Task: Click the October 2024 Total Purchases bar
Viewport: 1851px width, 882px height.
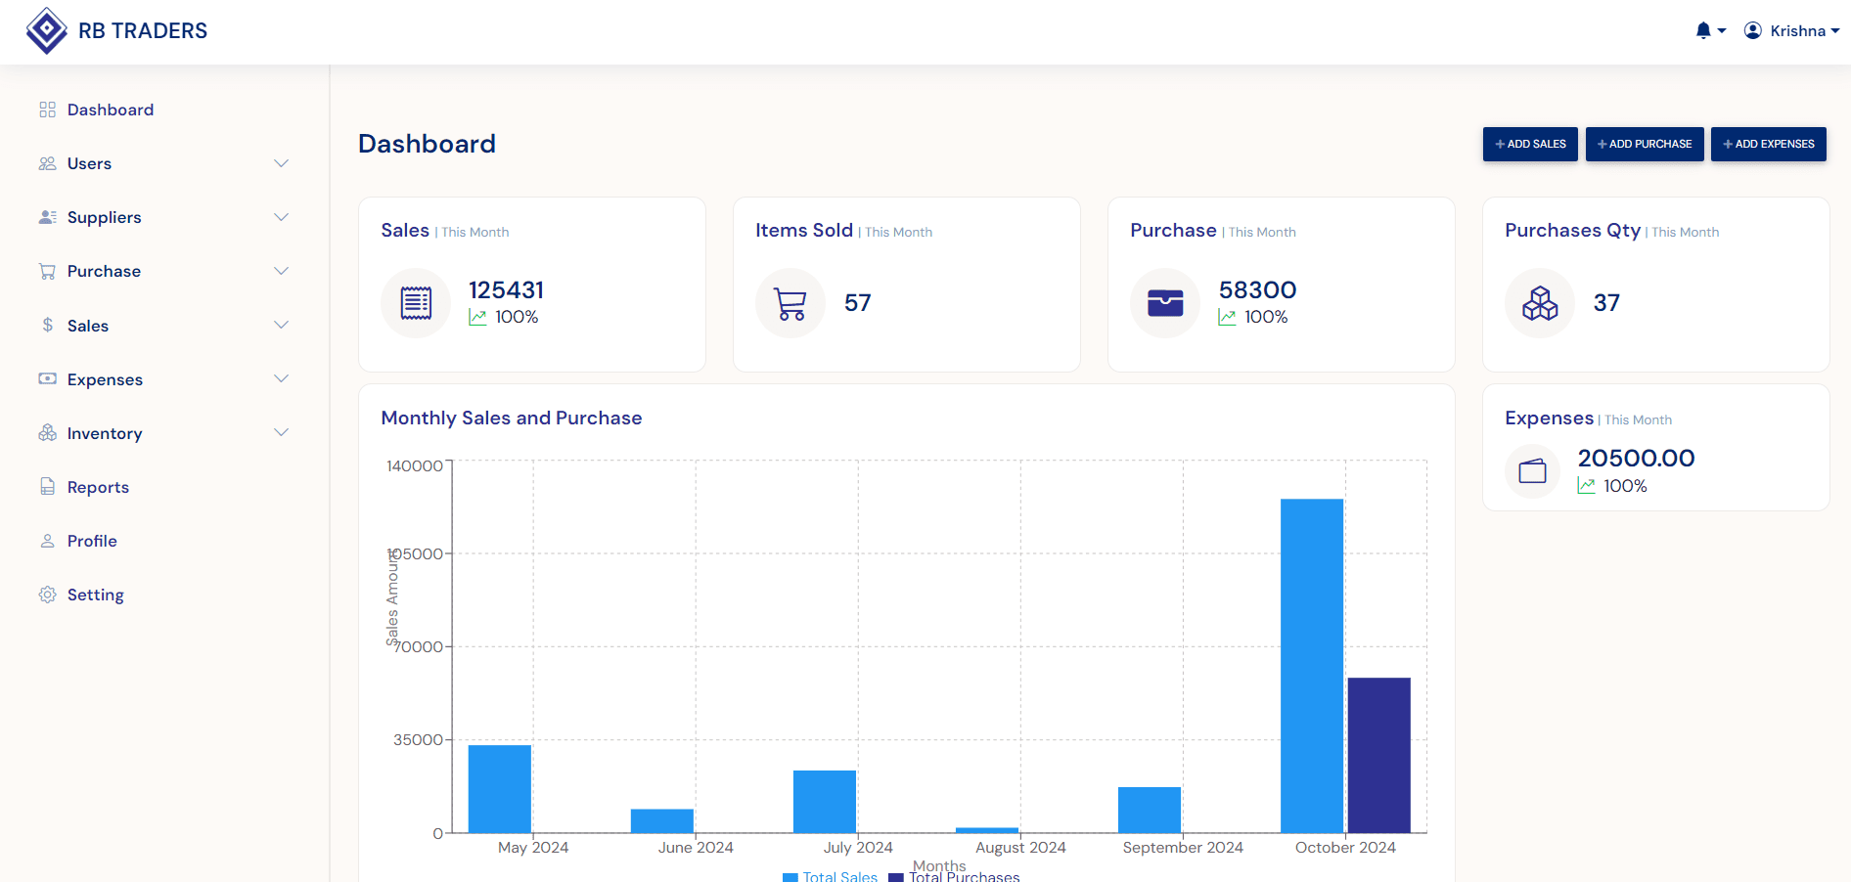Action: pyautogui.click(x=1378, y=755)
